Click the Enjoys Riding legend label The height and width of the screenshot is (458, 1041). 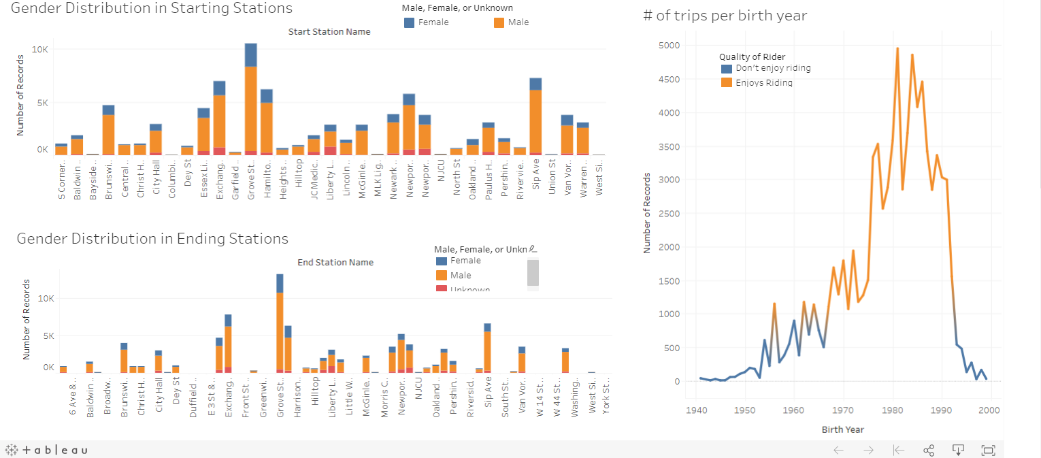(764, 82)
